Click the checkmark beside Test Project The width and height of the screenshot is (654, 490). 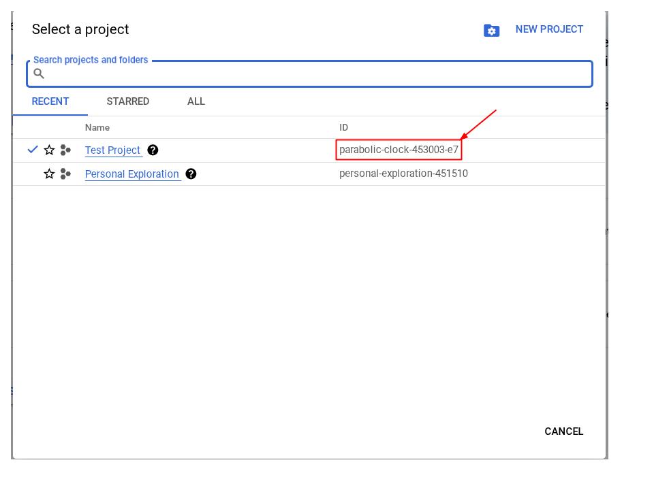[31, 150]
